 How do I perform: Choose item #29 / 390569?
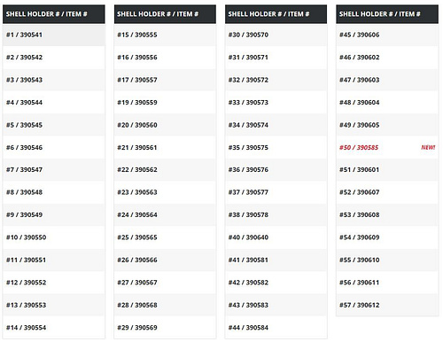(x=165, y=328)
